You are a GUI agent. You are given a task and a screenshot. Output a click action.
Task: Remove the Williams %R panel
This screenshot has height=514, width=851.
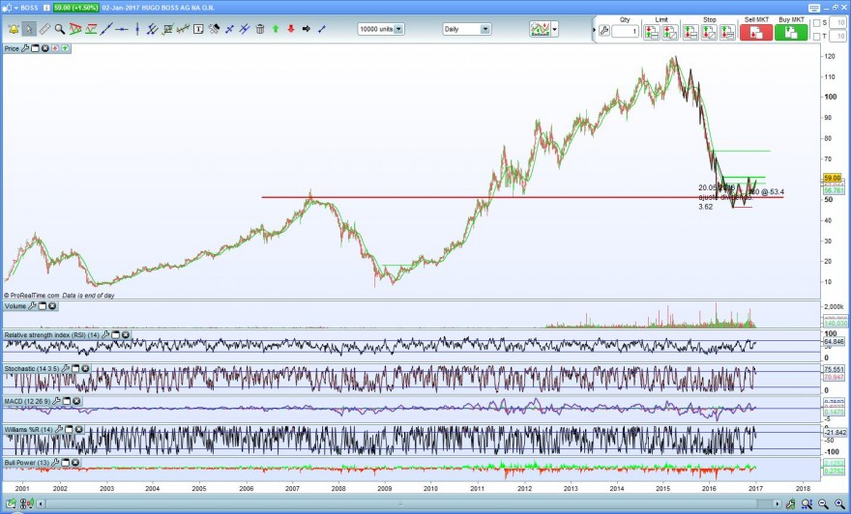[x=79, y=429]
